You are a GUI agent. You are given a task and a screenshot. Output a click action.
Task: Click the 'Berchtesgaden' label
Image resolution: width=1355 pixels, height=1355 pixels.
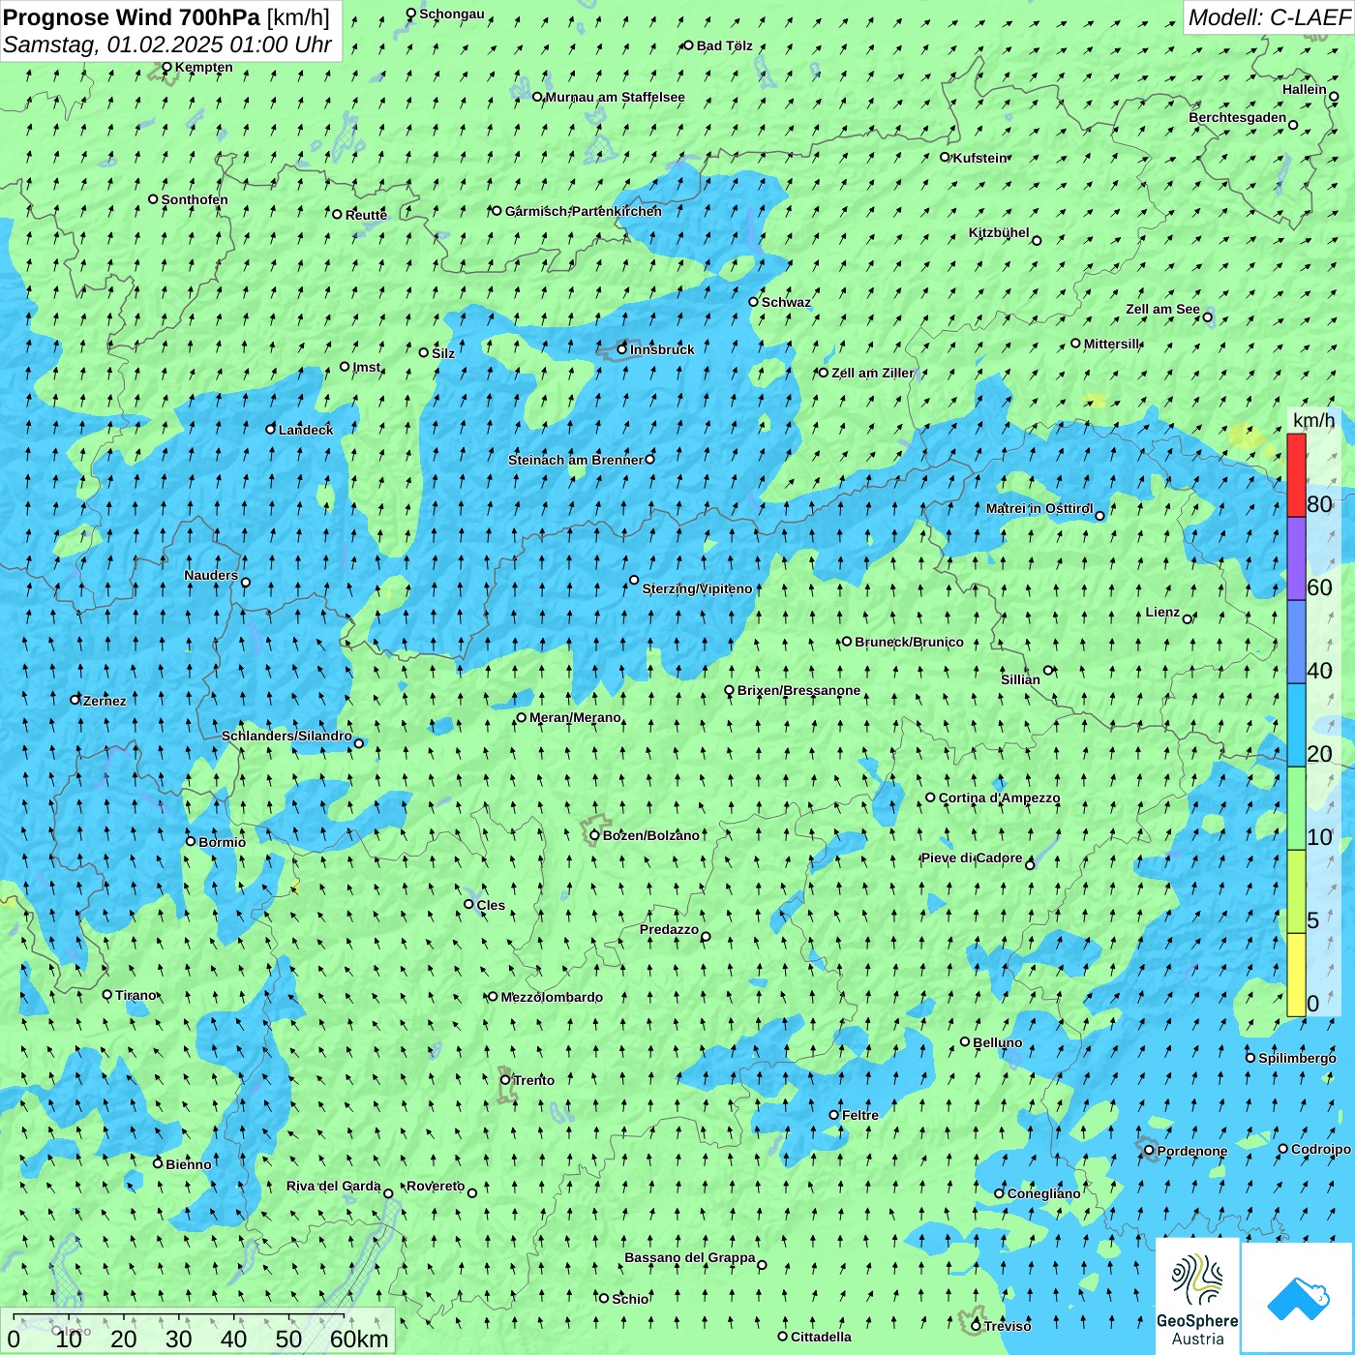pos(1238,117)
